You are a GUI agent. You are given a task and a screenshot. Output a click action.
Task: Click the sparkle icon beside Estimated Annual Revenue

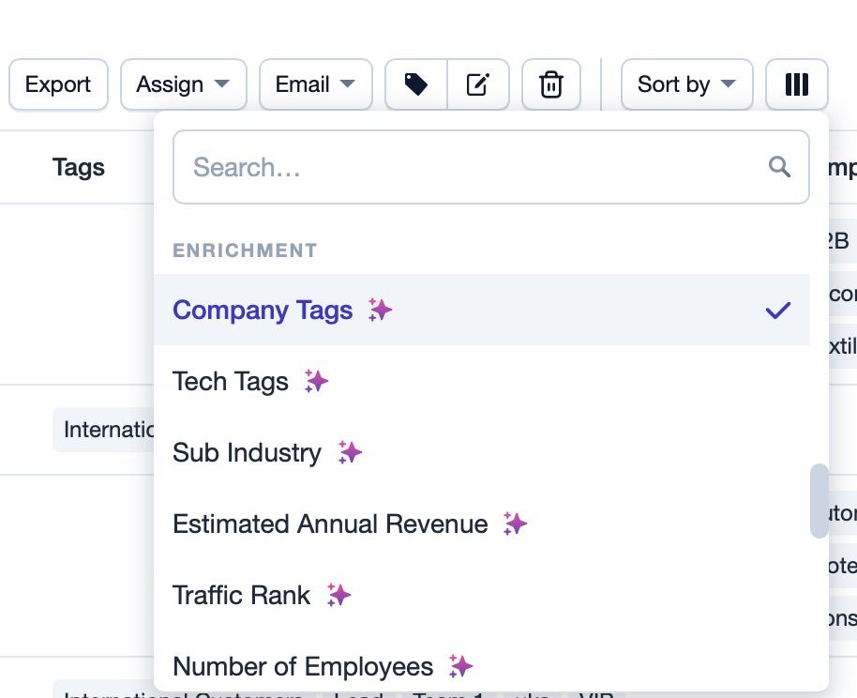click(515, 523)
